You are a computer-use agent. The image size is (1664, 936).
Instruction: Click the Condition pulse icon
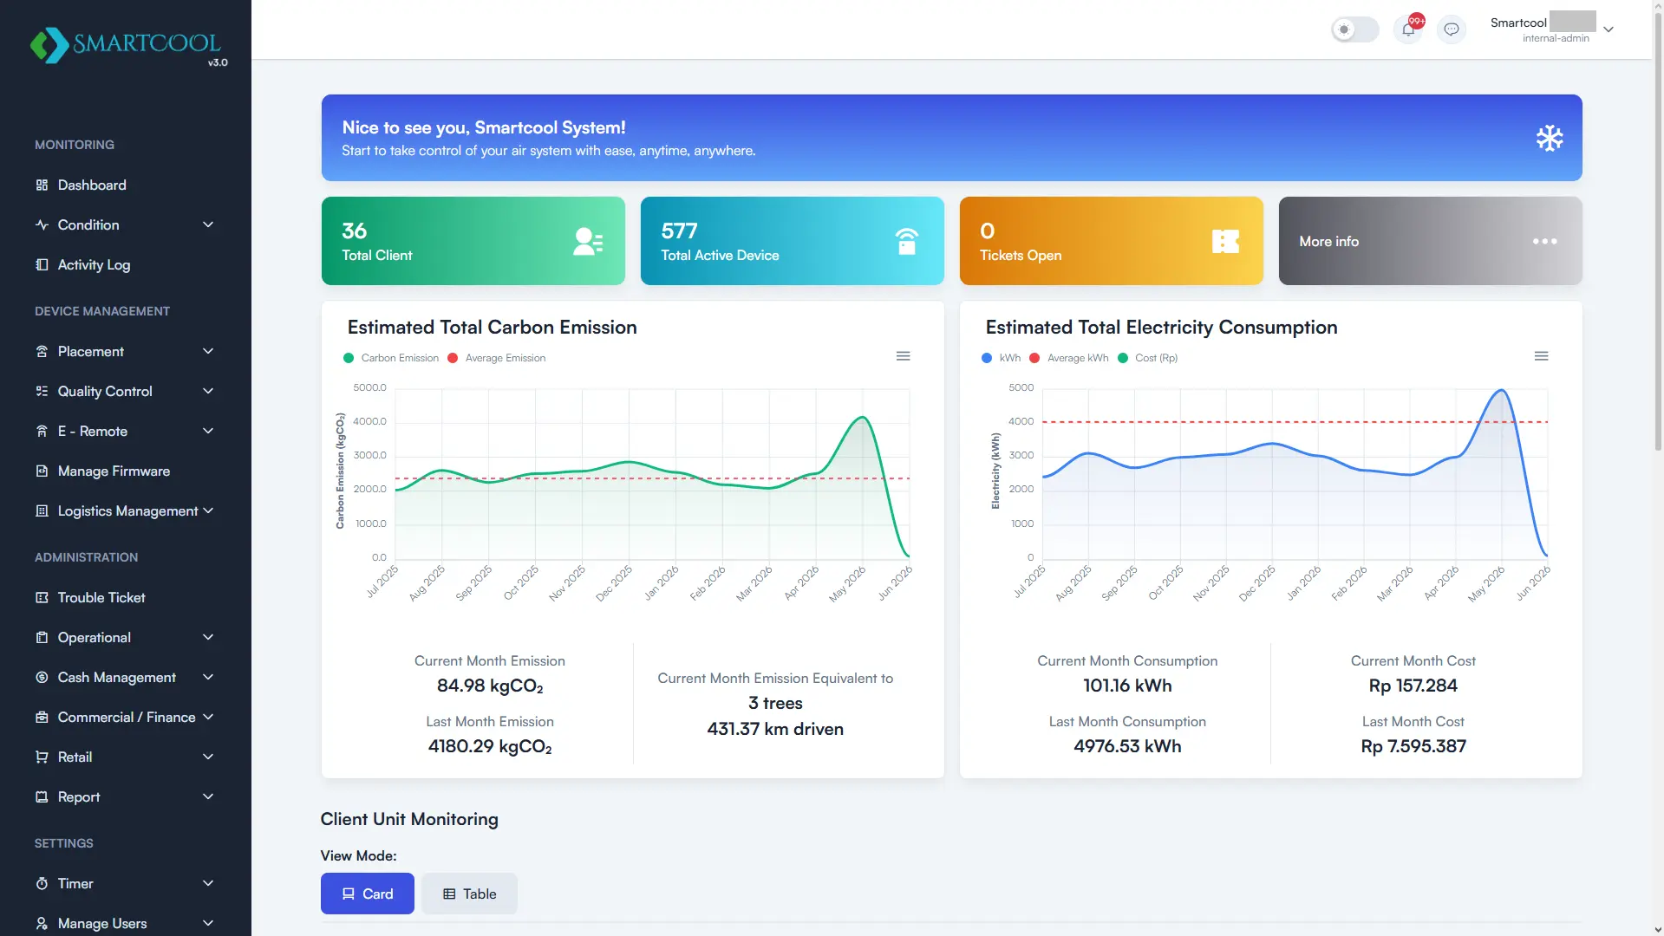(42, 225)
